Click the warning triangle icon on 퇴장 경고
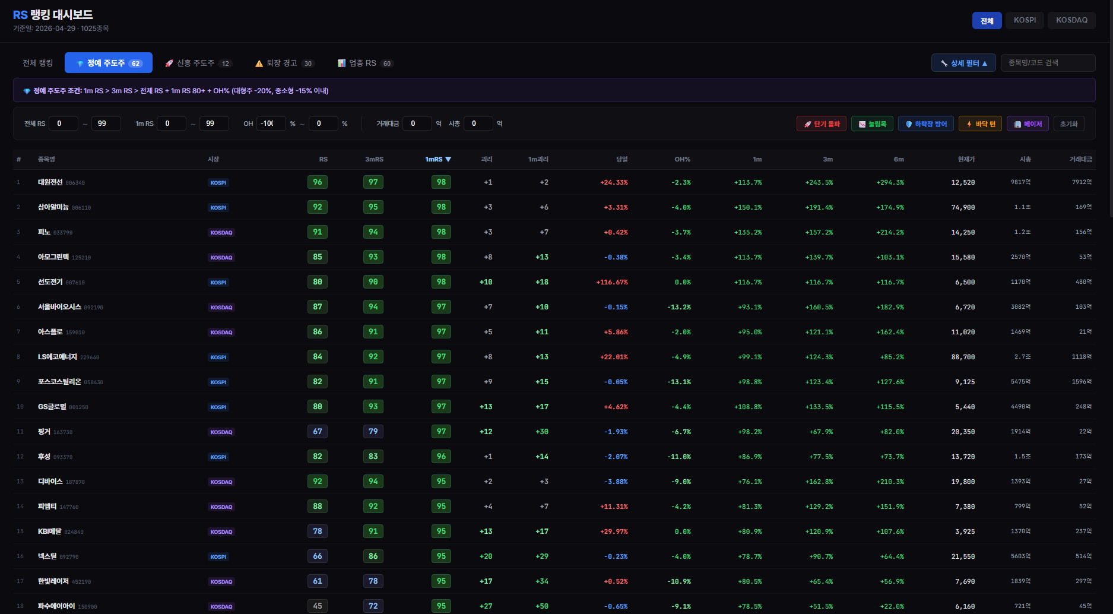The height and width of the screenshot is (614, 1113). [259, 64]
